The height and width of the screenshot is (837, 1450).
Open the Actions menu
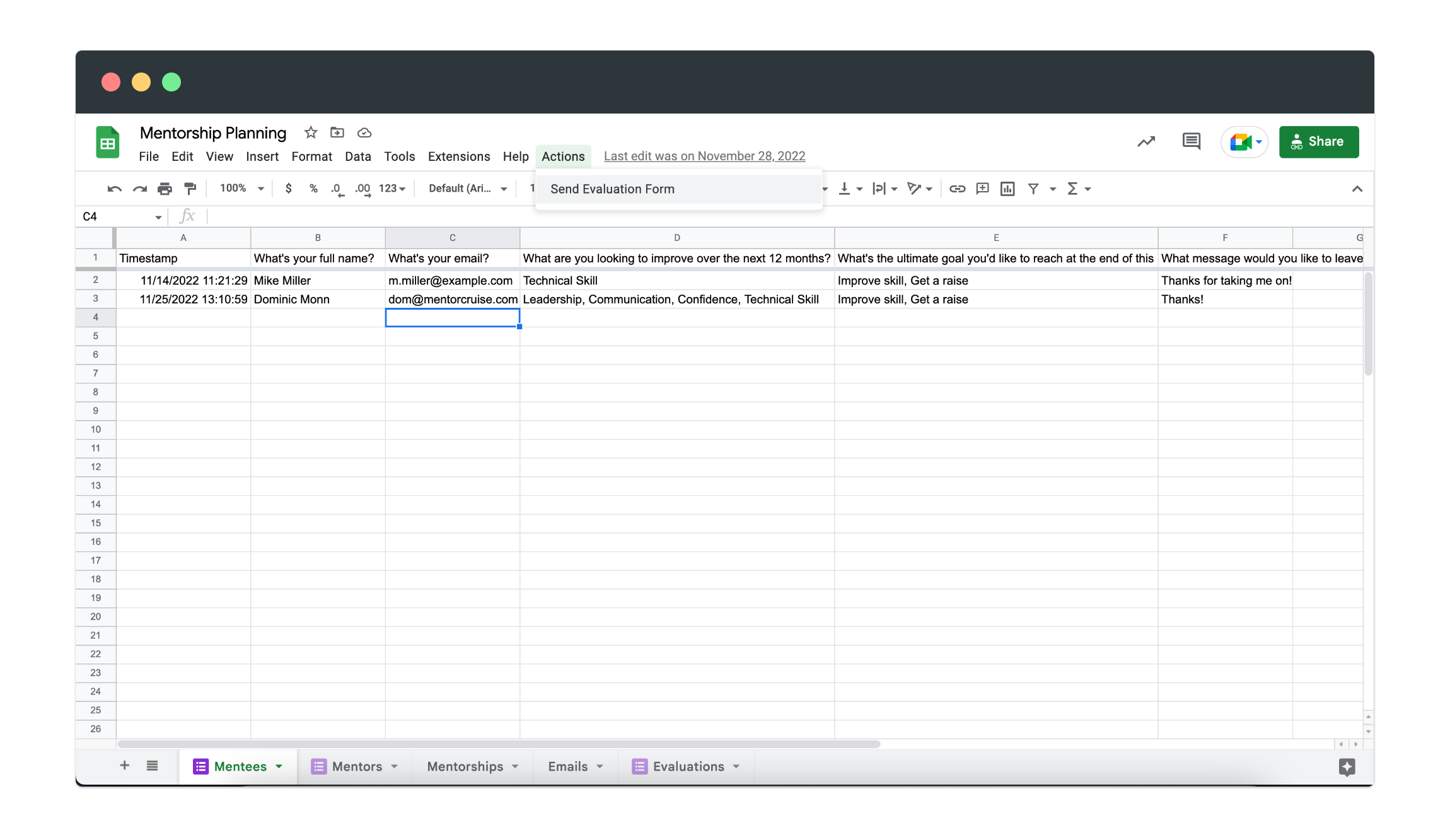coord(563,155)
